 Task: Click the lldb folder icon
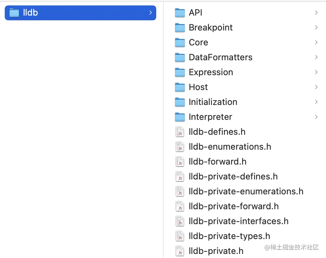pyautogui.click(x=14, y=13)
